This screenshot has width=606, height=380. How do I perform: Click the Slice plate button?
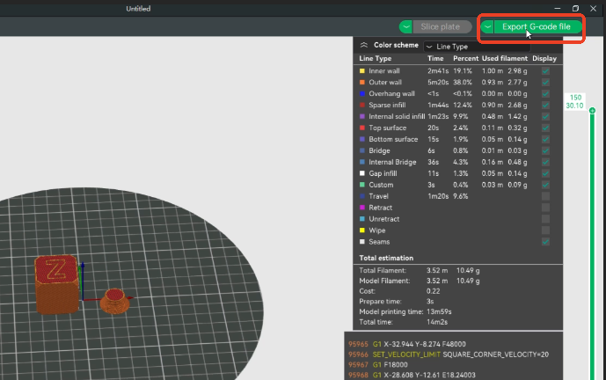click(442, 26)
